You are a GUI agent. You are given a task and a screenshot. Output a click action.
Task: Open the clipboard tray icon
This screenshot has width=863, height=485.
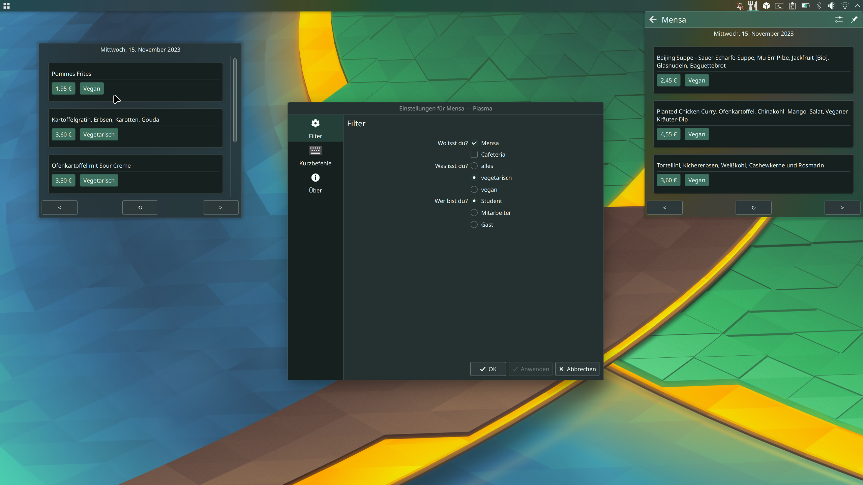pyautogui.click(x=792, y=6)
